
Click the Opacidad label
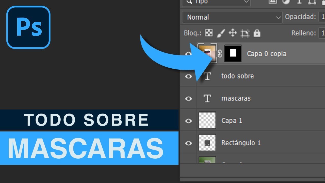tap(300, 17)
